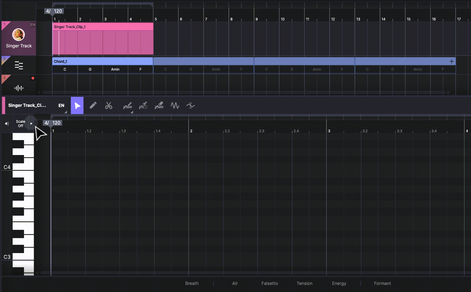The width and height of the screenshot is (471, 292).
Task: Select the pitch curve eraser tool
Action: tap(159, 106)
